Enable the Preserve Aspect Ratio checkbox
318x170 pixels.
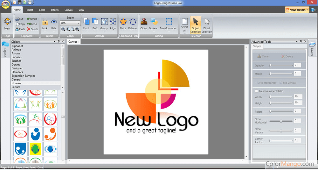click(256, 91)
